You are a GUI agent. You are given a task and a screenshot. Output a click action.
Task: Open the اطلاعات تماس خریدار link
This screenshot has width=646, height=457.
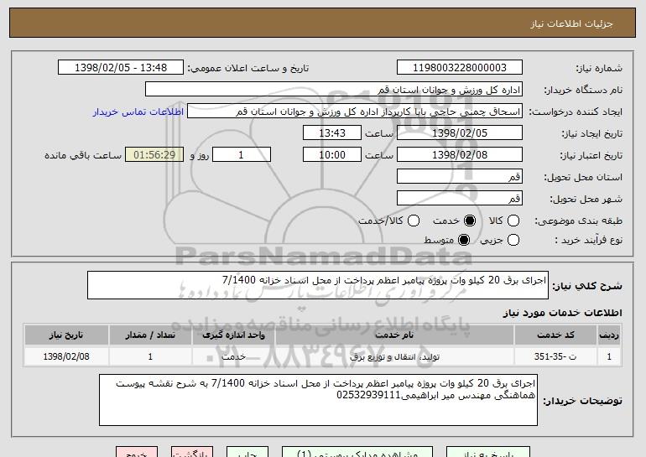click(138, 112)
